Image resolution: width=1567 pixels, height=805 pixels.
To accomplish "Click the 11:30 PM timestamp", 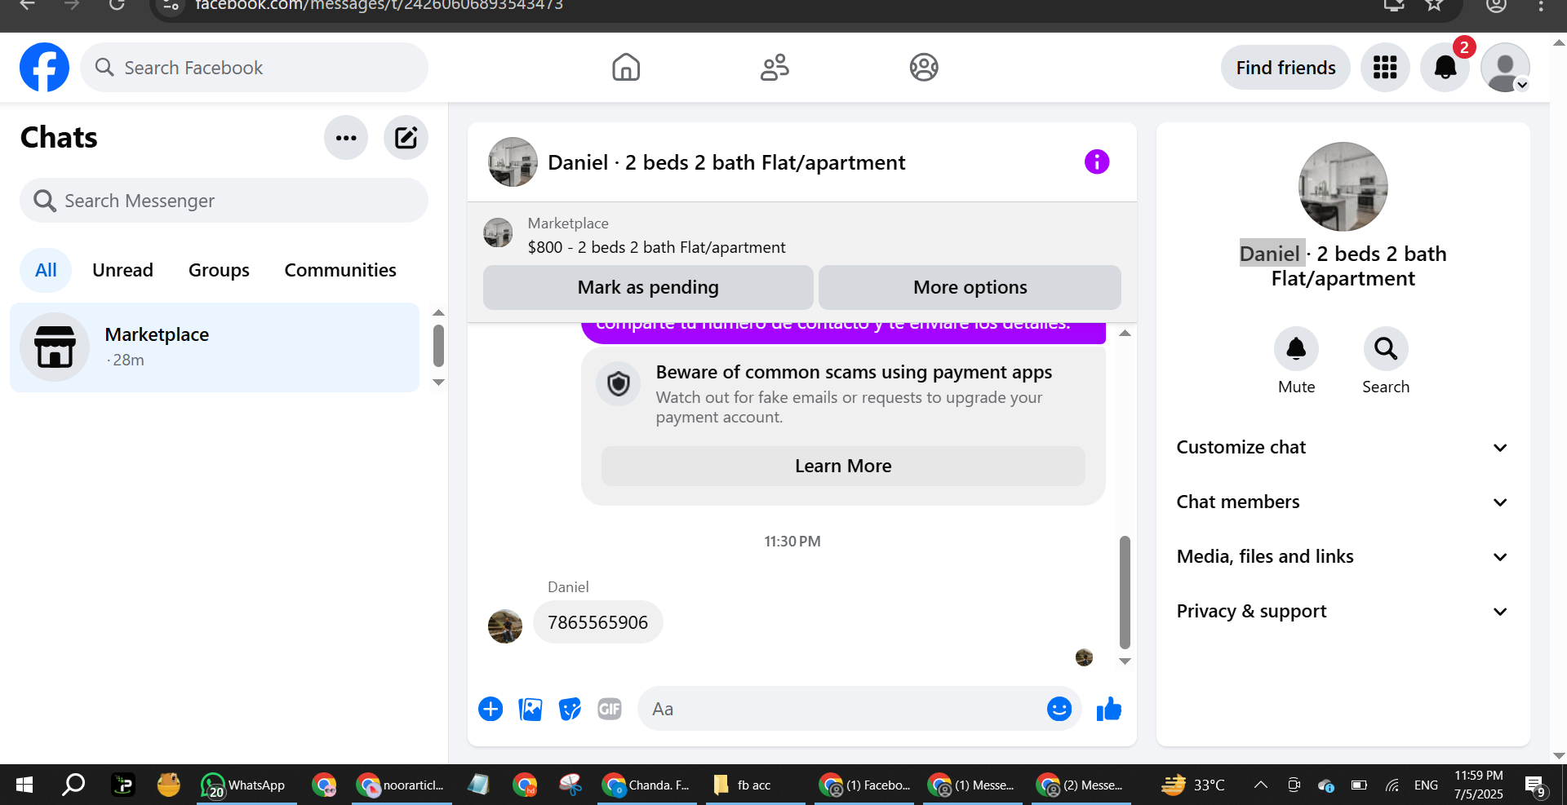I will (792, 542).
